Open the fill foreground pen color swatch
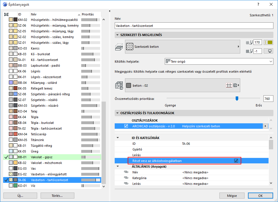This screenshot has width=278, height=202. 269,42
